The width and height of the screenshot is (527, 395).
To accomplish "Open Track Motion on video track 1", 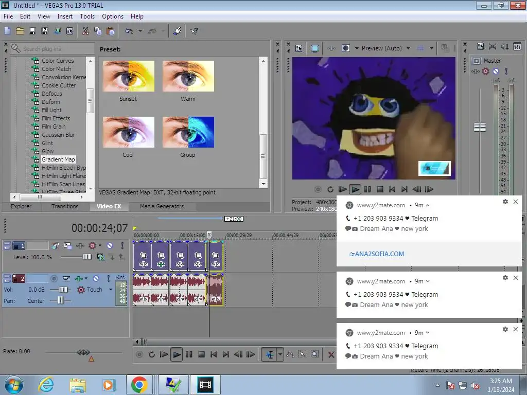I will point(67,246).
